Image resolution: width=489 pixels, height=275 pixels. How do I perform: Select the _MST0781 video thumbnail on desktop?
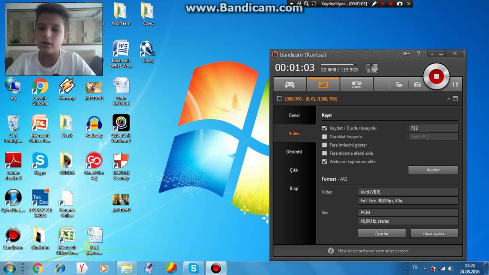pyautogui.click(x=94, y=91)
